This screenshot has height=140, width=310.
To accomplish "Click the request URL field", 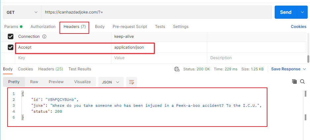I will point(156,12).
